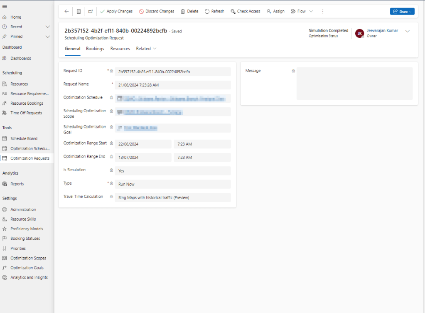Expand the Pinned section
Screen dimensions: 425x313
click(47, 37)
